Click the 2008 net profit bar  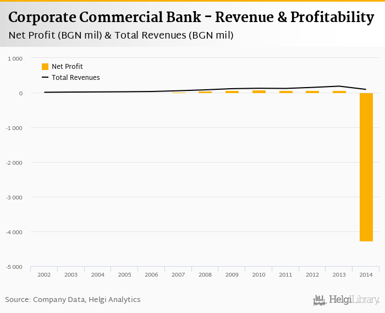(205, 92)
